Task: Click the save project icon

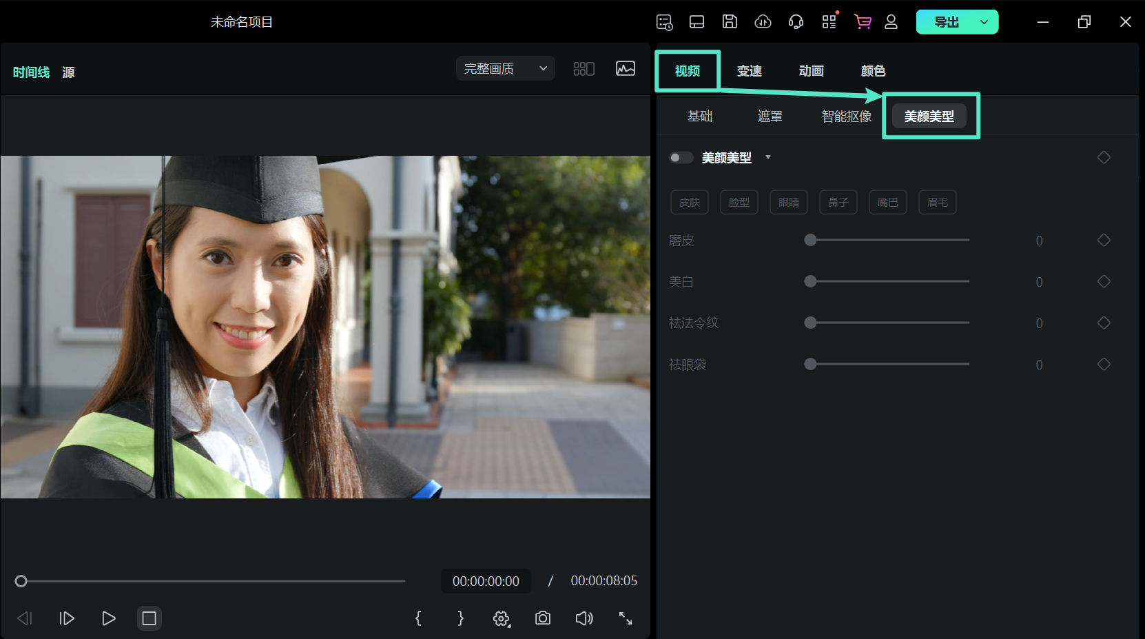Action: click(x=730, y=22)
